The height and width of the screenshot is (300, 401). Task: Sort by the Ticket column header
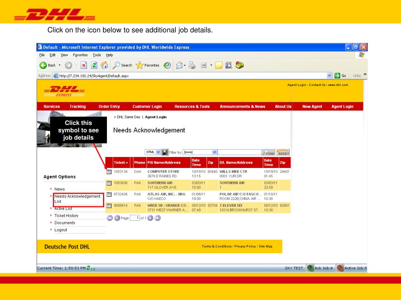(x=121, y=163)
